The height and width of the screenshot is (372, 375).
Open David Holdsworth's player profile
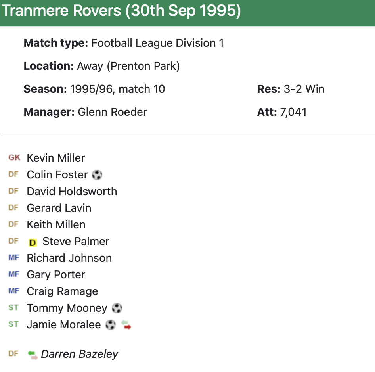point(72,192)
